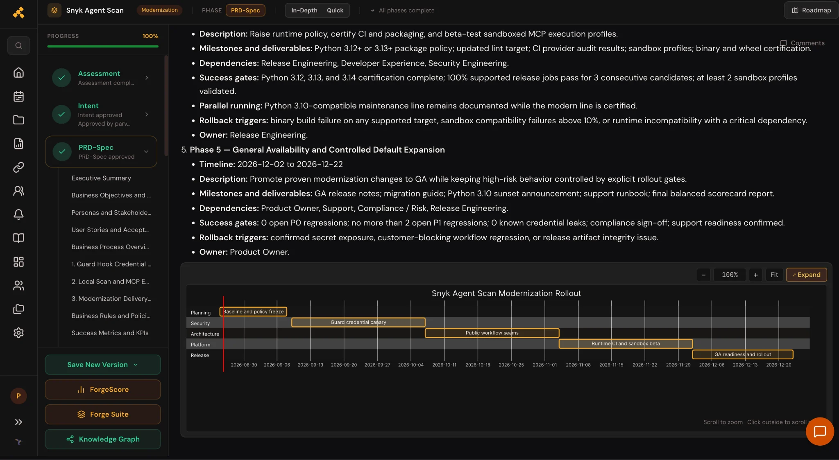Open the search icon in sidebar
Image resolution: width=839 pixels, height=460 pixels.
[x=18, y=45]
